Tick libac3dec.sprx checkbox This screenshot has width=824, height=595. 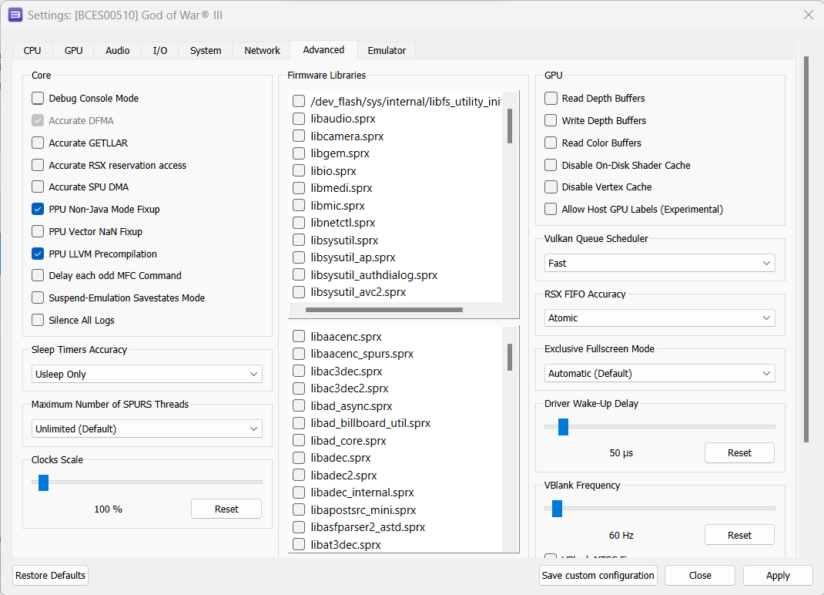click(299, 371)
